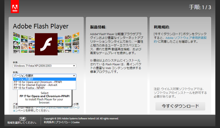Select FP 18 for Firefox - NPAPI

(x=44, y=88)
